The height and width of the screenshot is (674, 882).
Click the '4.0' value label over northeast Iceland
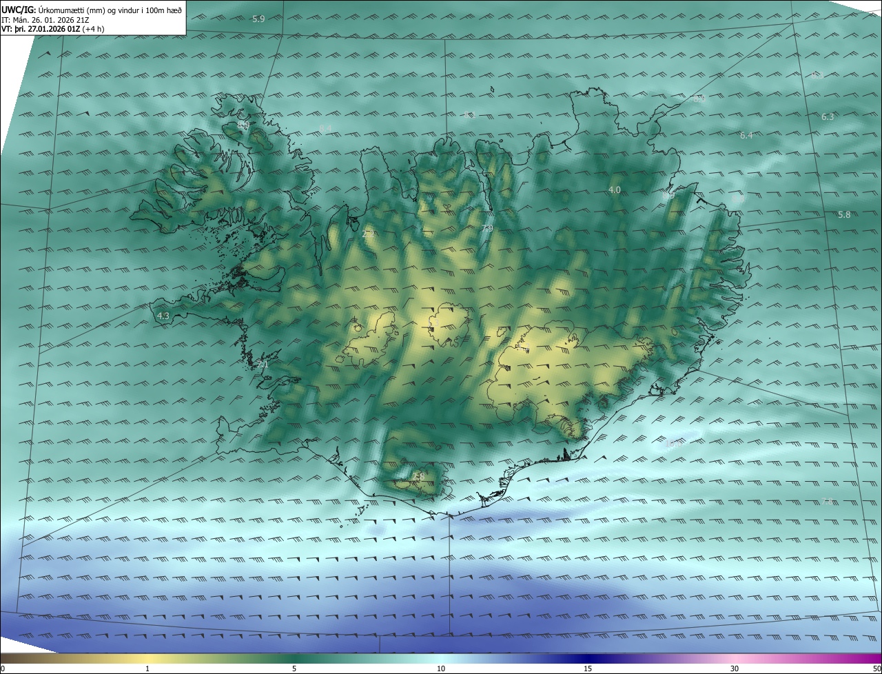[x=614, y=190]
